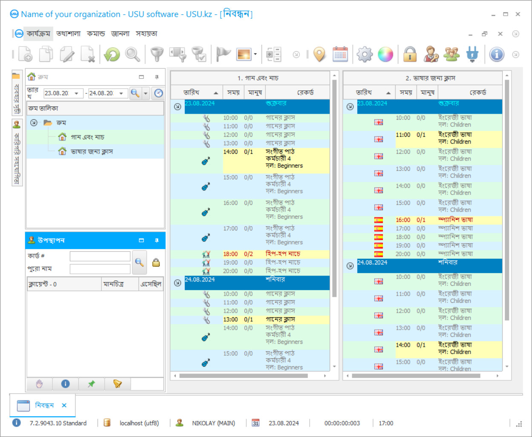The width and height of the screenshot is (532, 437).
Task: Select ভাষার জন্য ক্লাস room in the tree
Action: pos(92,152)
